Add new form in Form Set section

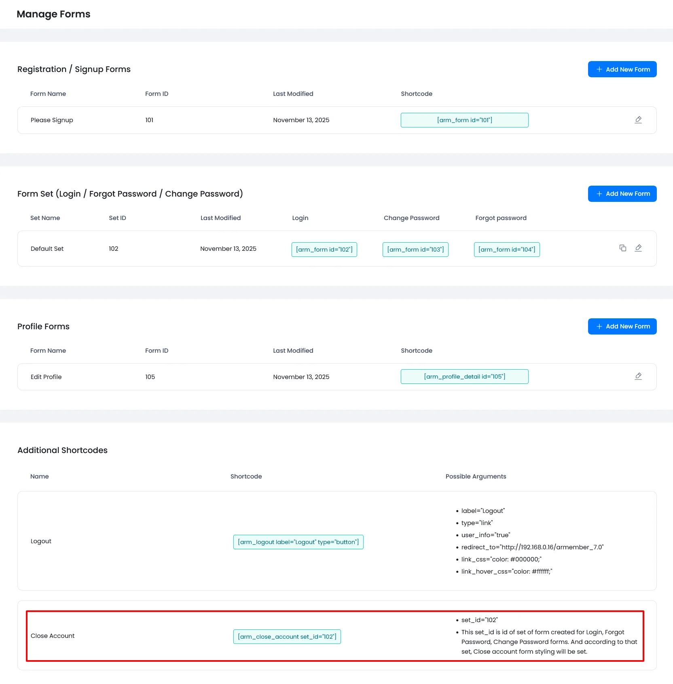click(x=622, y=194)
